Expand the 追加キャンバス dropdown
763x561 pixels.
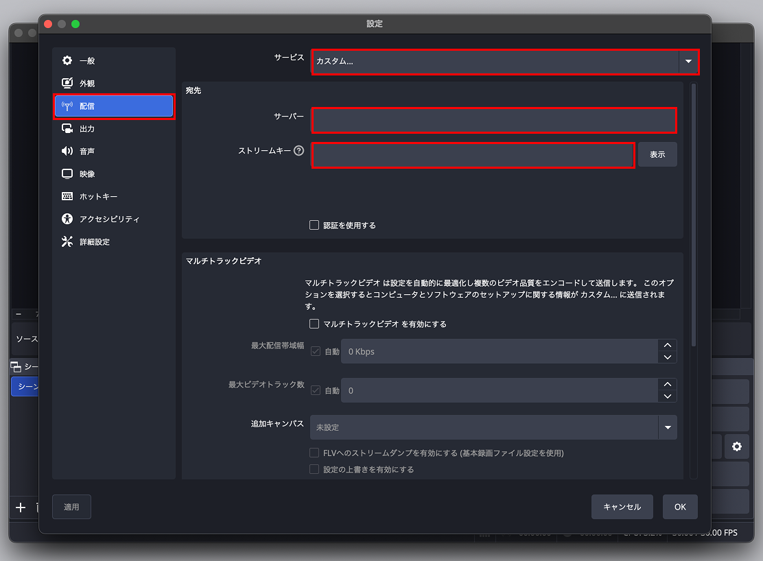[x=493, y=427]
